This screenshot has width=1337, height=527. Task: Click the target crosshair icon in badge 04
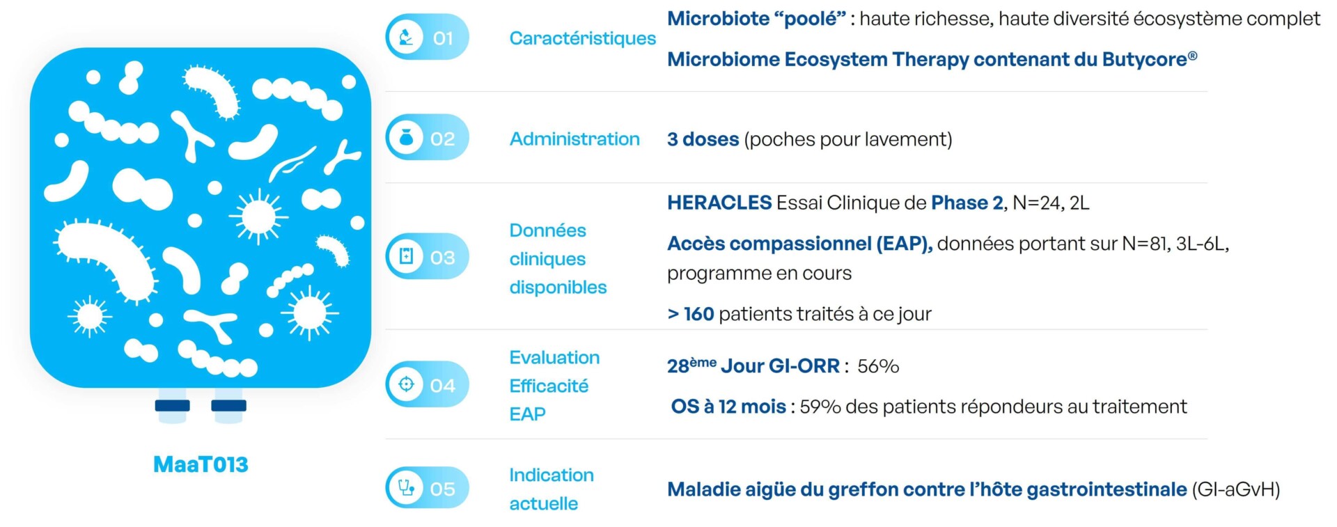pyautogui.click(x=406, y=384)
